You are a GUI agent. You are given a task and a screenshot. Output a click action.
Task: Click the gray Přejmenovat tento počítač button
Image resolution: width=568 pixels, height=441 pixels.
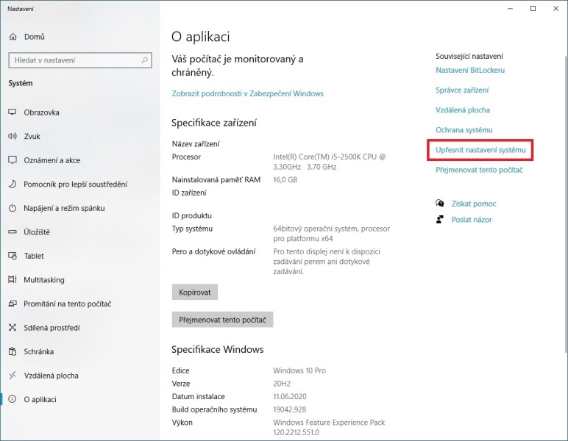coord(222,320)
